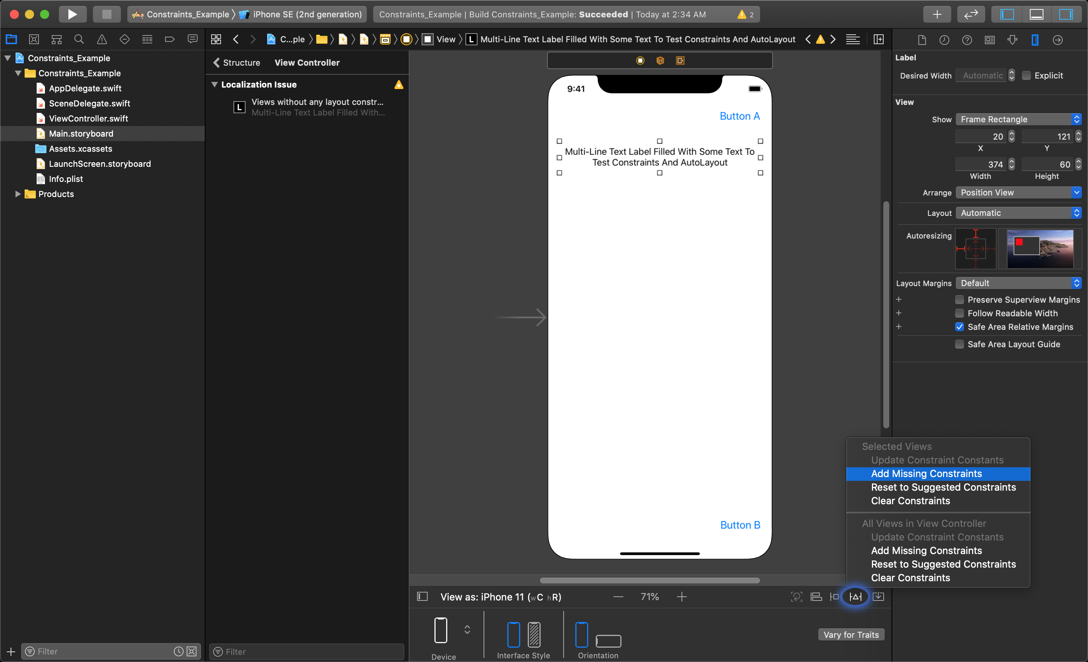Click the Add button in Xcode toolbar
1088x662 pixels.
coord(936,14)
